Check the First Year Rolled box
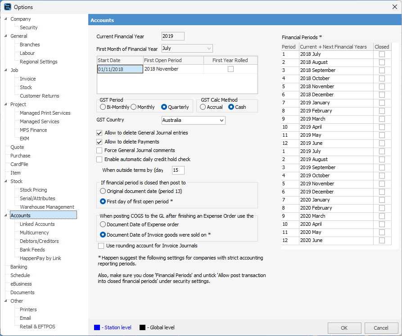 pos(230,69)
